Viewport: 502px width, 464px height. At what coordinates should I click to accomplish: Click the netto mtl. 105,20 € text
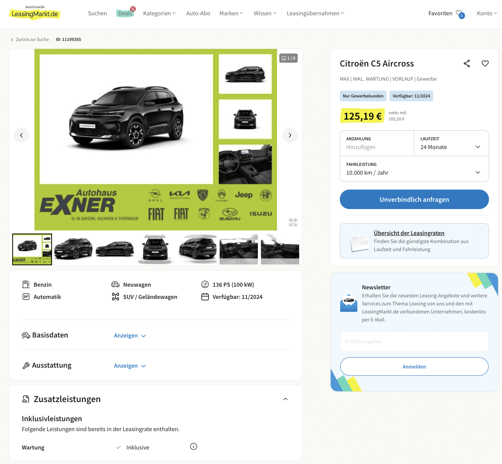(x=398, y=116)
